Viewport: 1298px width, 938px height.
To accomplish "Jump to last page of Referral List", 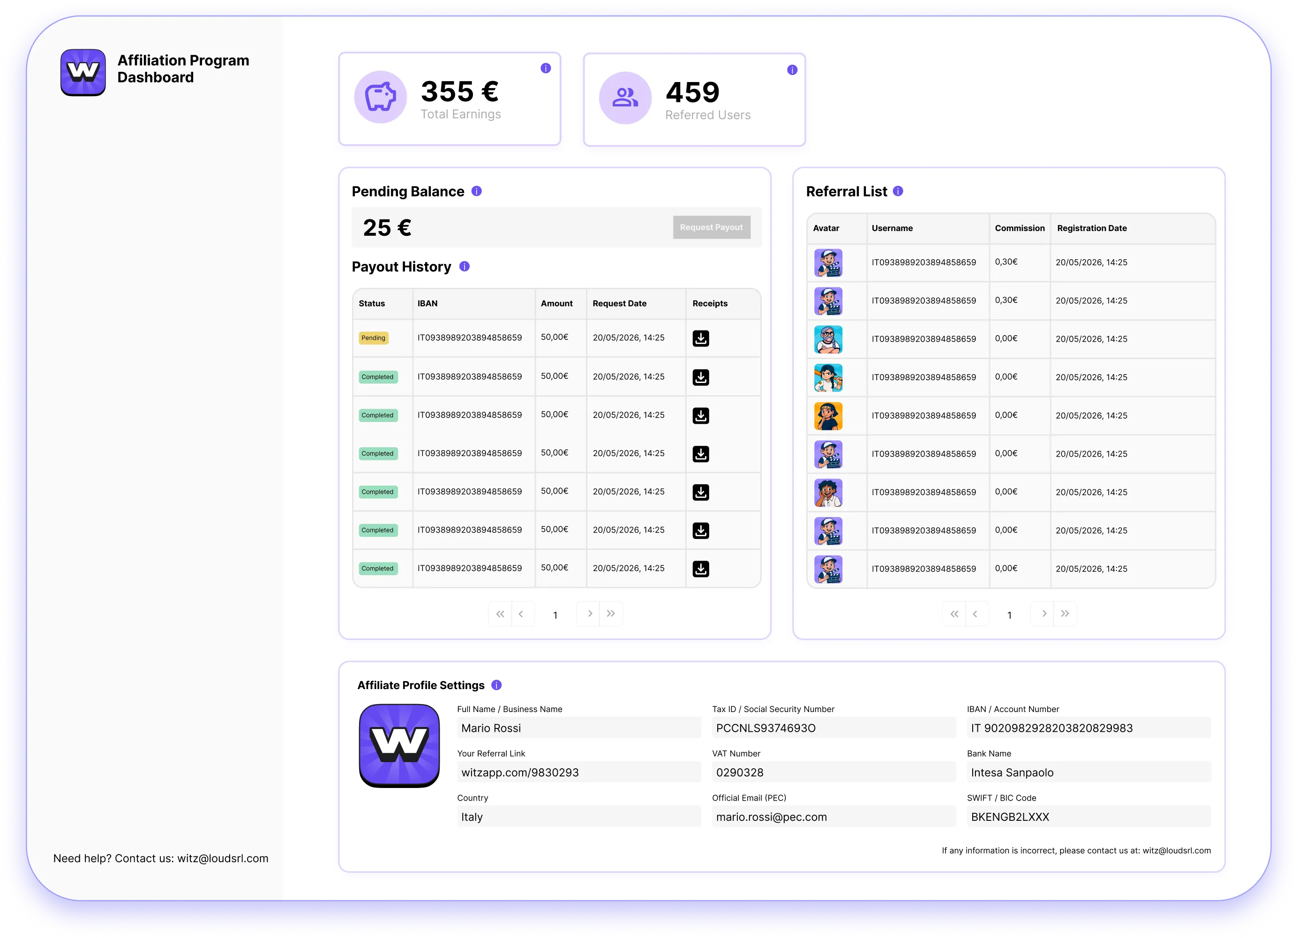I will pyautogui.click(x=1065, y=614).
